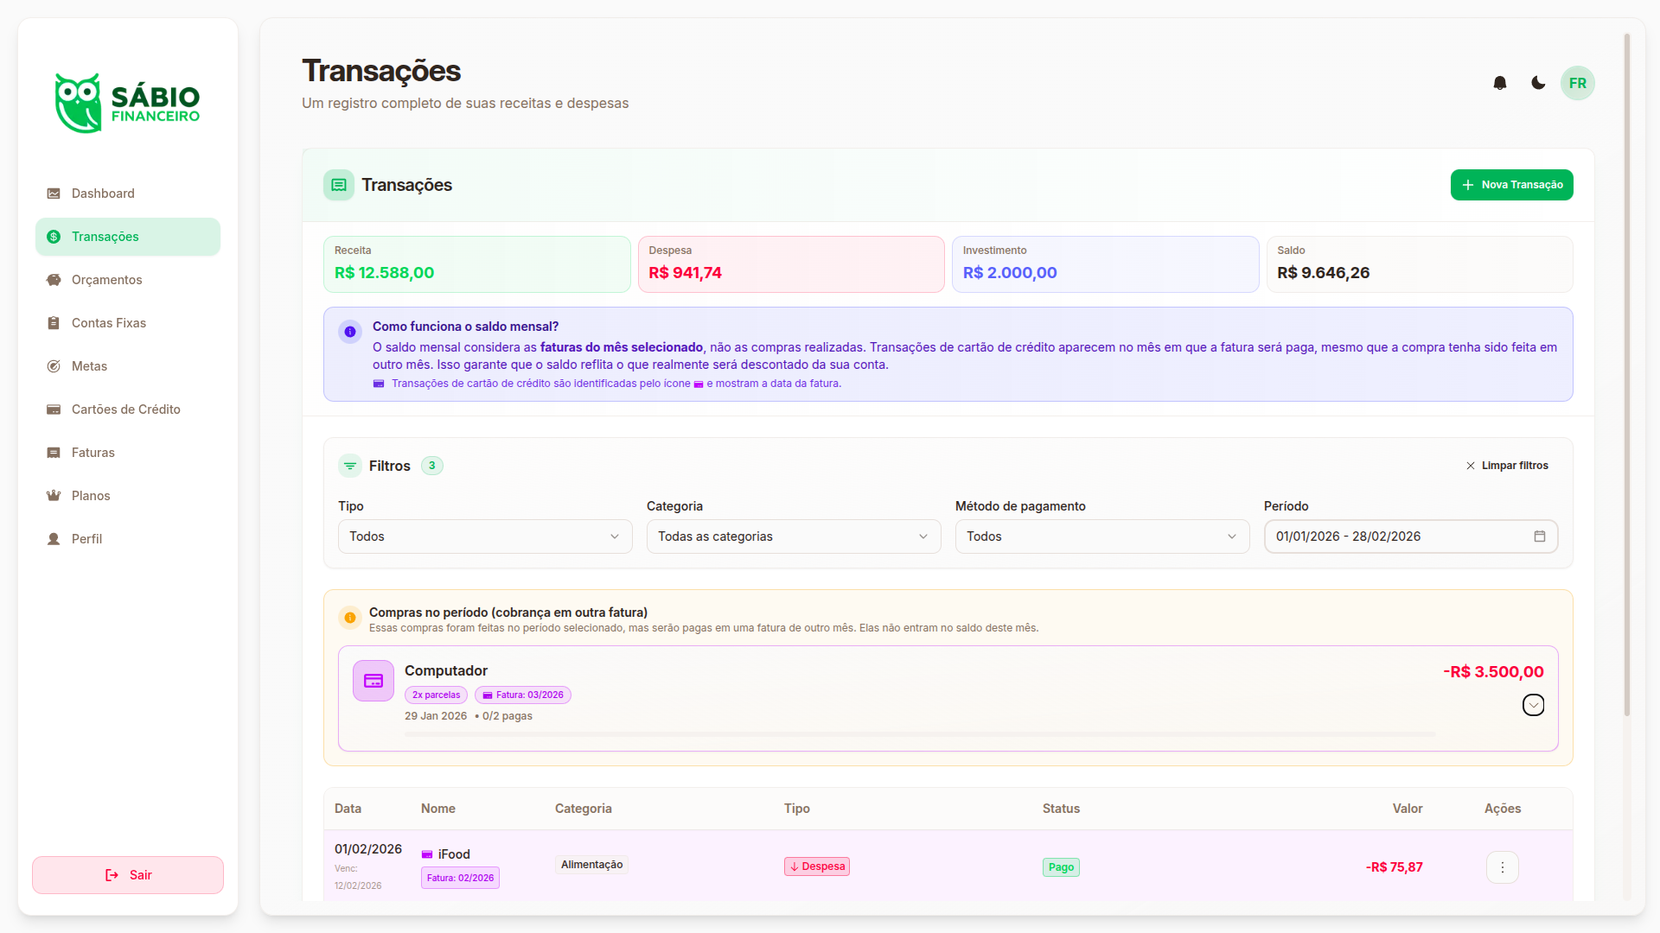
Task: Click the Perfil person icon
Action: [54, 539]
